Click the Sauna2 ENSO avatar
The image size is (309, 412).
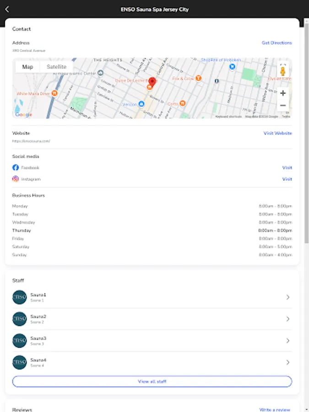coord(19,319)
